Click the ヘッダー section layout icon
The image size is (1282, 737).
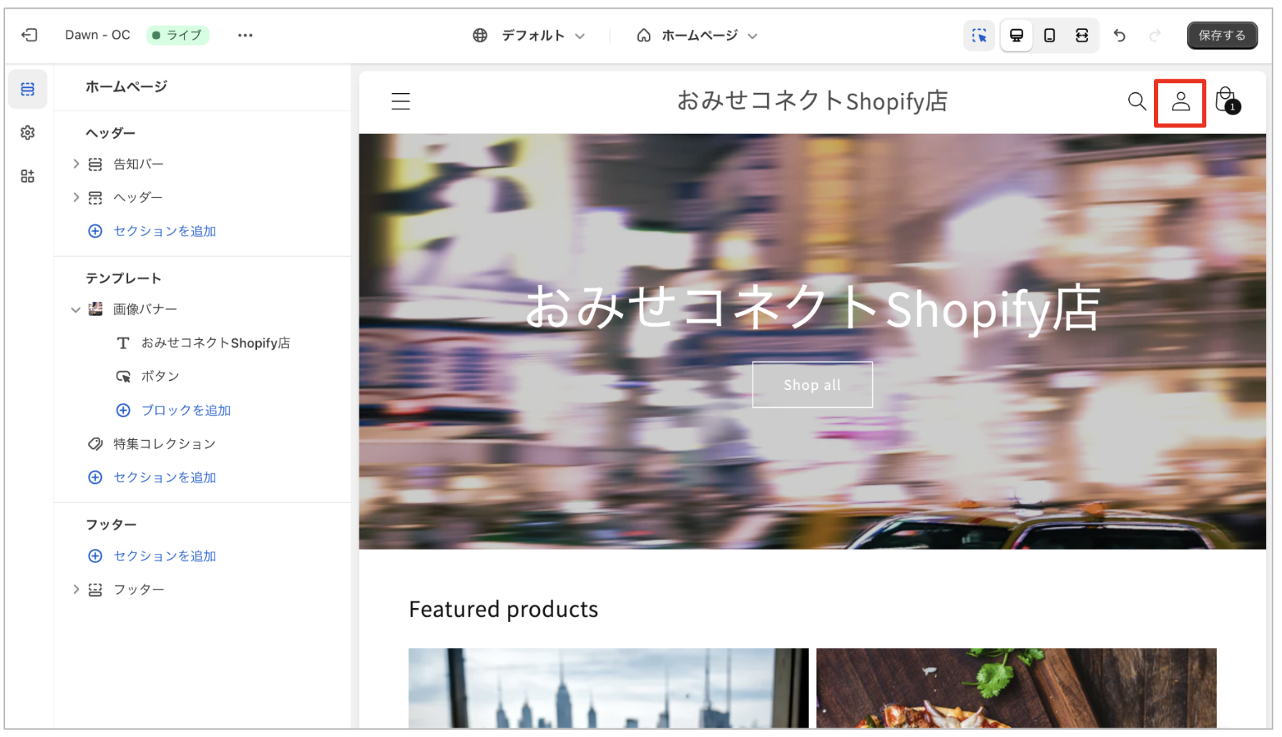tap(95, 197)
